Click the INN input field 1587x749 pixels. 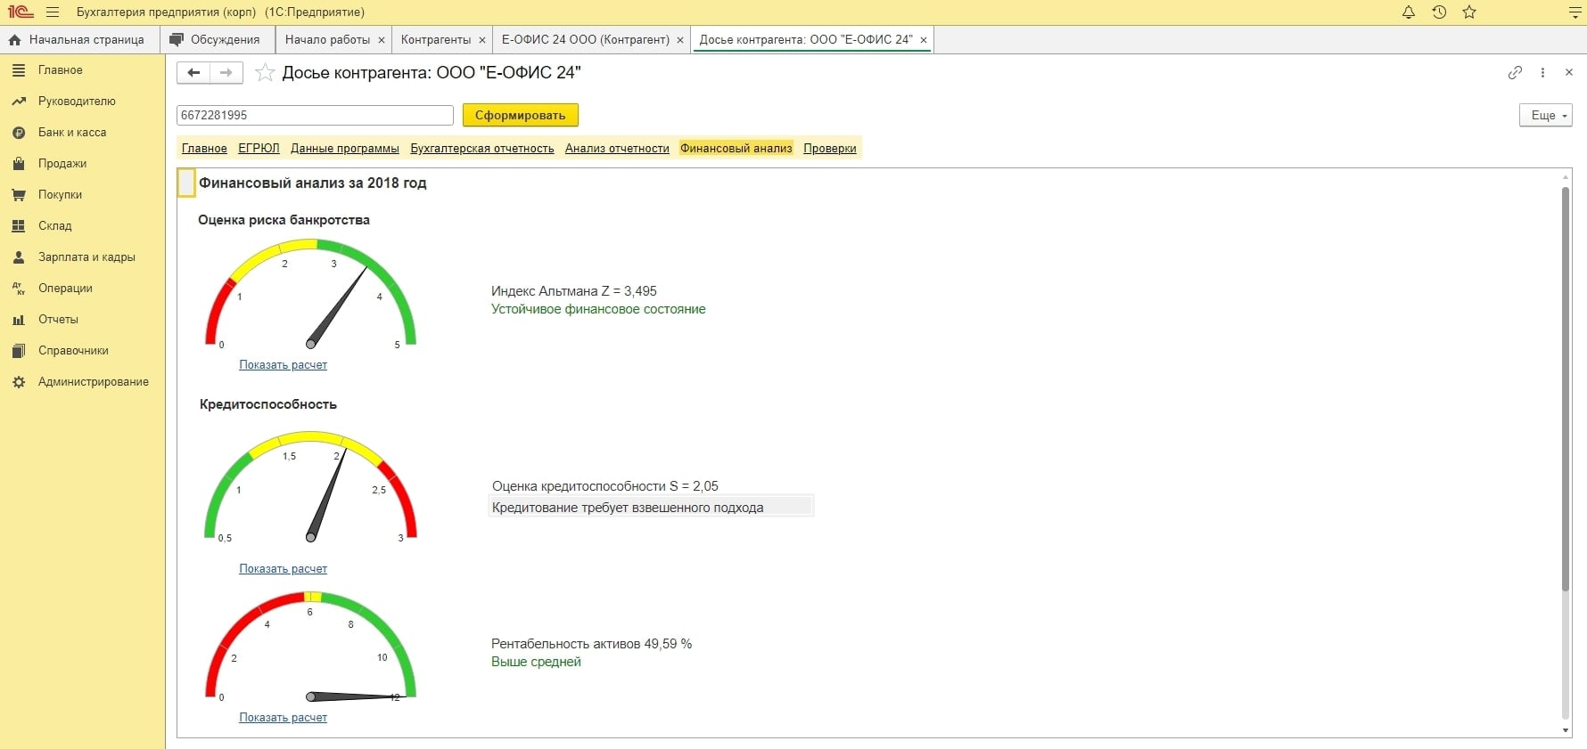coord(315,116)
